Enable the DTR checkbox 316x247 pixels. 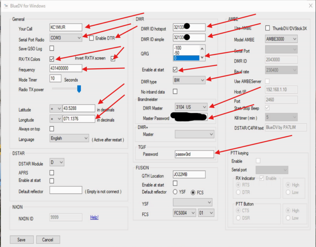click(91, 38)
